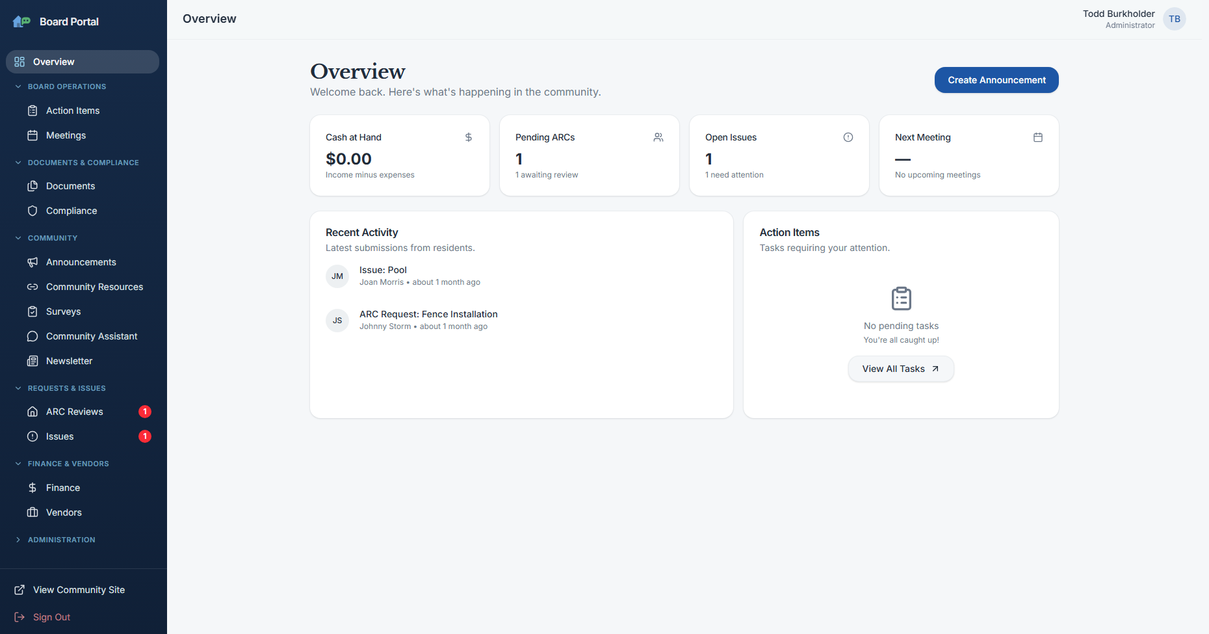
Task: Click the Finance dollar icon in sidebar
Action: pyautogui.click(x=32, y=488)
